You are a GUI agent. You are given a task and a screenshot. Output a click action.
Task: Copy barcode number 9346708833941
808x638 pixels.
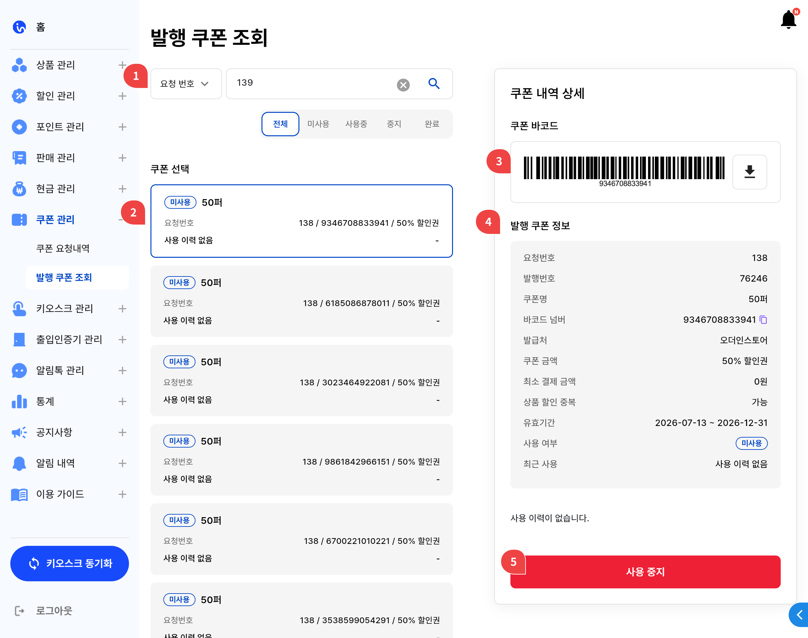(763, 320)
